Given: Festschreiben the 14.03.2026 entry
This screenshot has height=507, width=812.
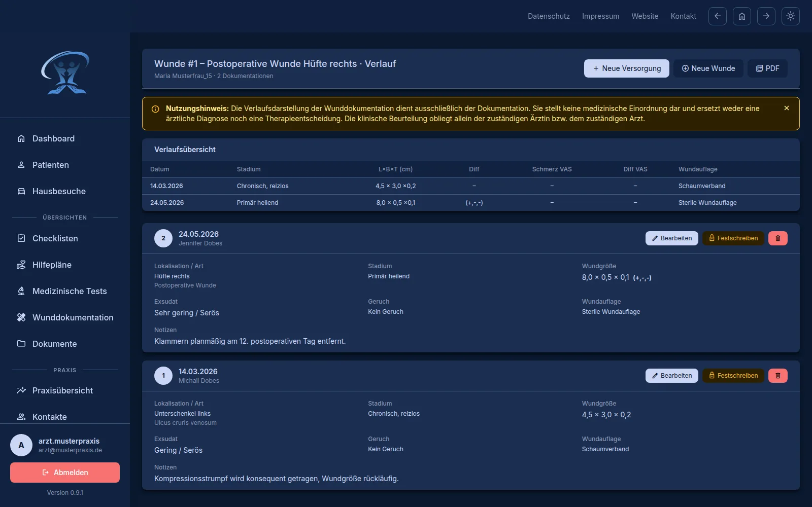Looking at the screenshot, I should coord(733,376).
